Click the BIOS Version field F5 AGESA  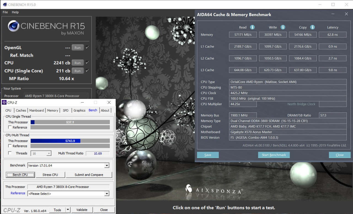(x=288, y=137)
